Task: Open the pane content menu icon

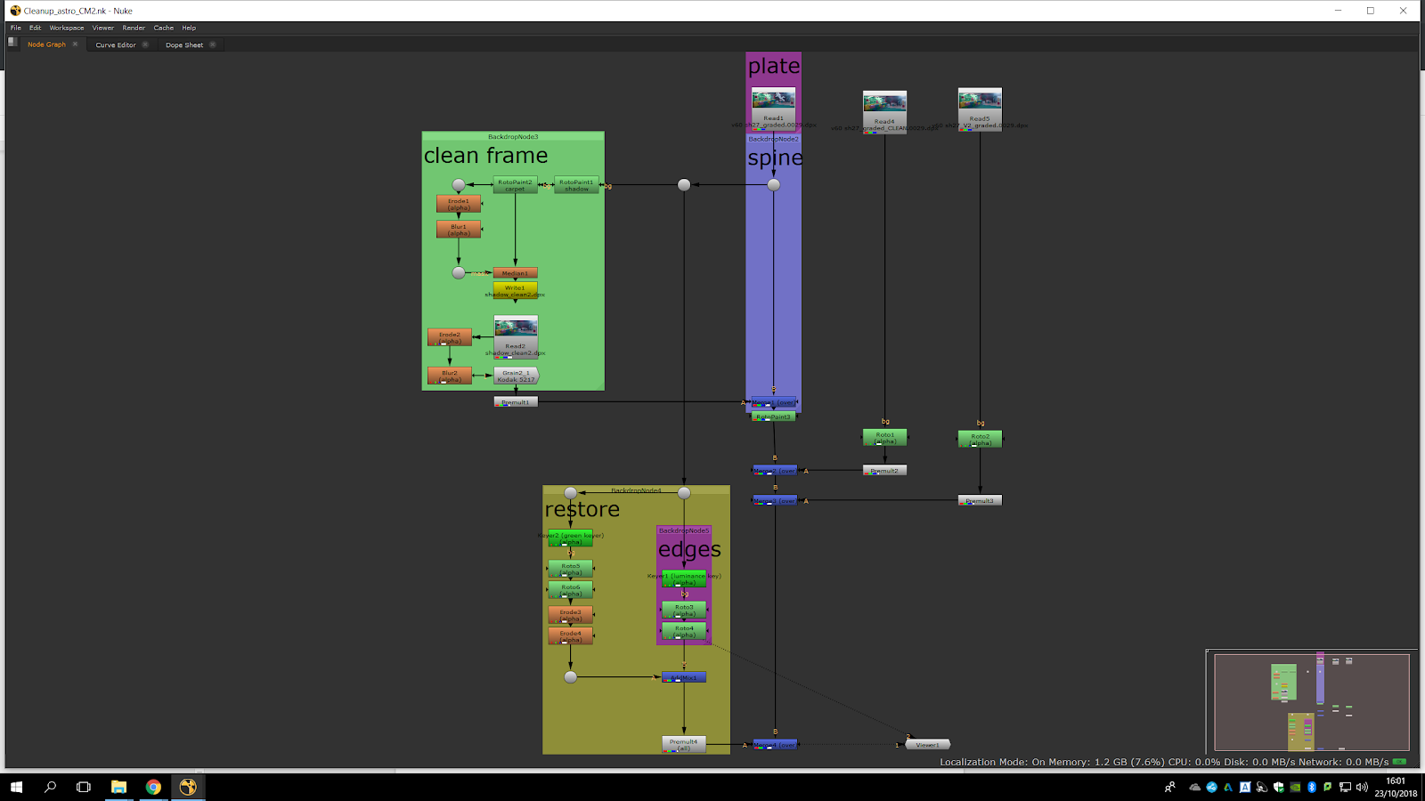Action: [x=12, y=42]
